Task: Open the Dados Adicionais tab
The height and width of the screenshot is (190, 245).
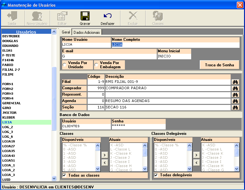Action: tap(87, 33)
